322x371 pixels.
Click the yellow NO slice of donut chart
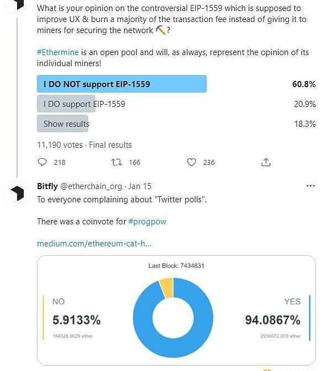pos(167,288)
